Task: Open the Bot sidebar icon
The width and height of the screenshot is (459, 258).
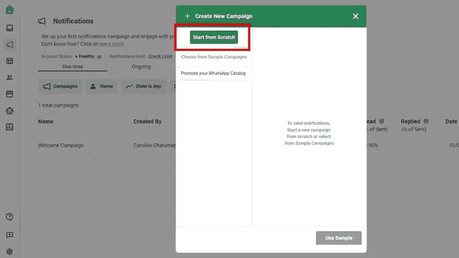Action: coord(10,111)
